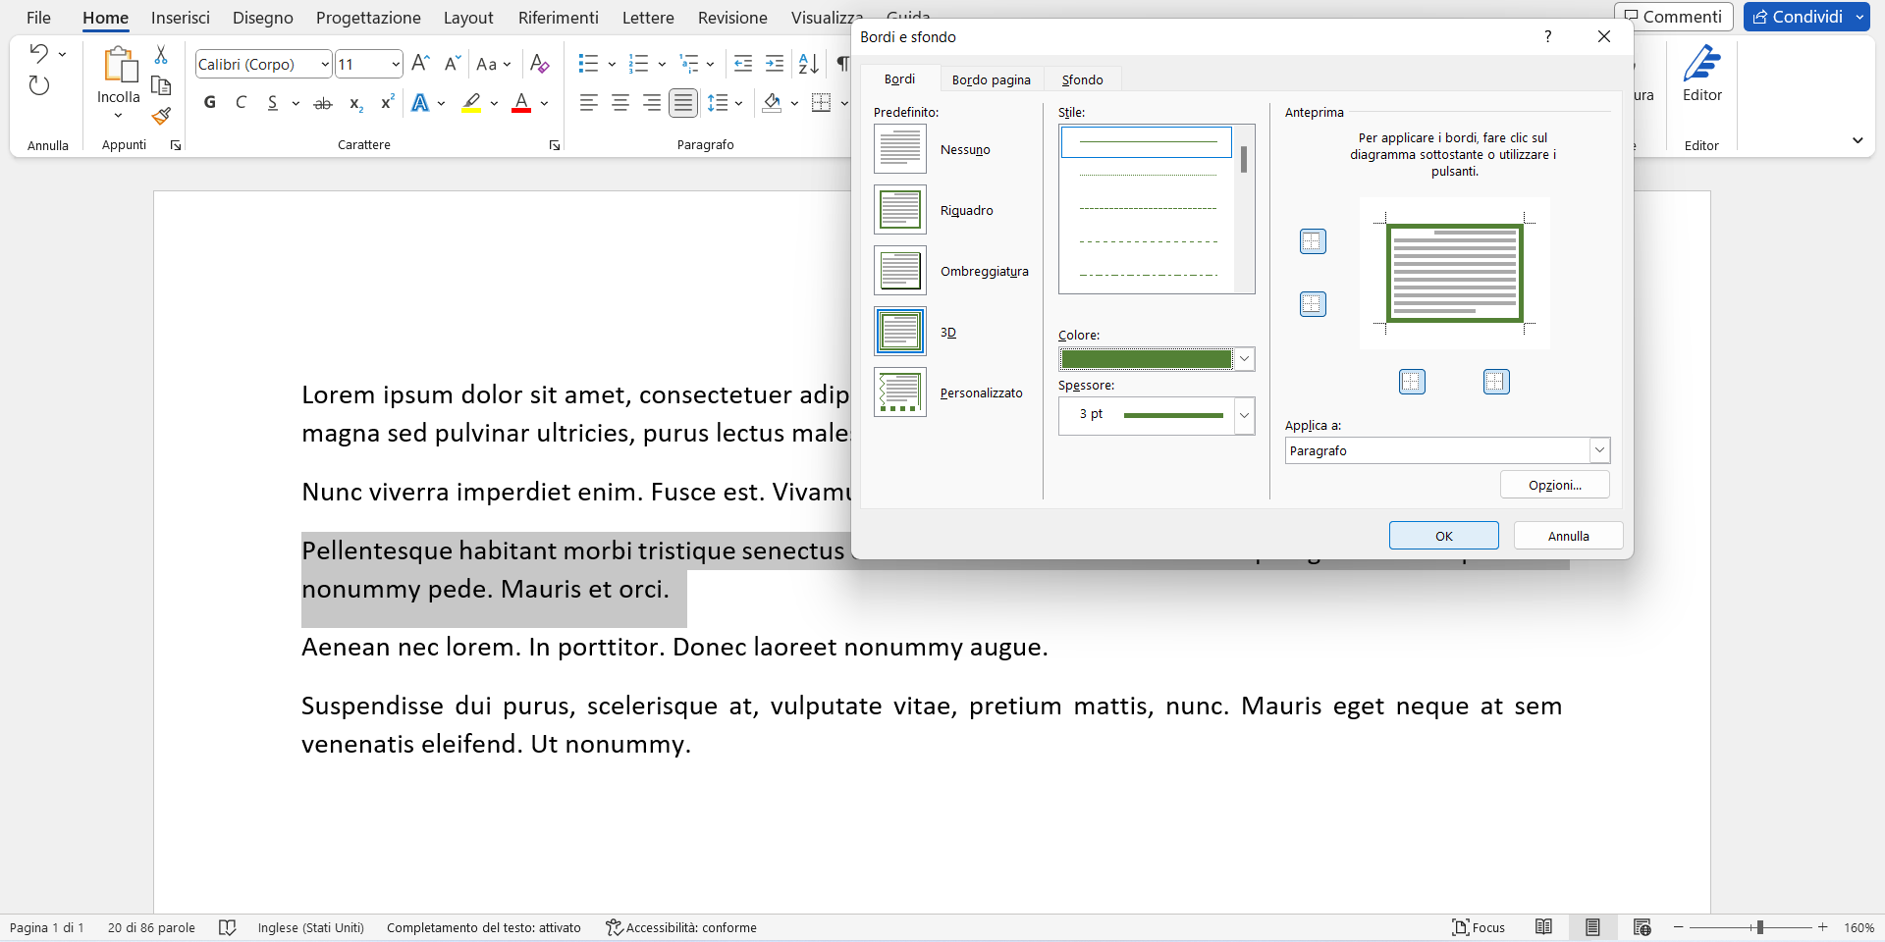
Task: Choose the Ombreggiatura border preset icon
Action: [x=899, y=271]
